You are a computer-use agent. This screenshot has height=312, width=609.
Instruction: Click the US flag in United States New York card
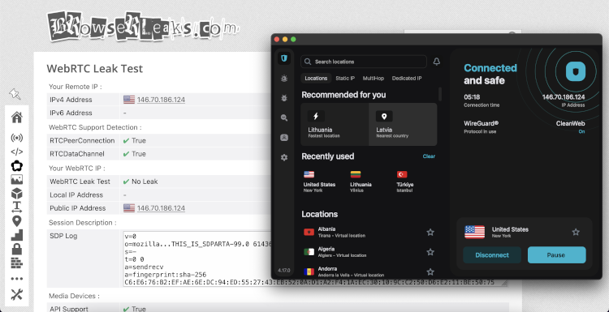[475, 232]
